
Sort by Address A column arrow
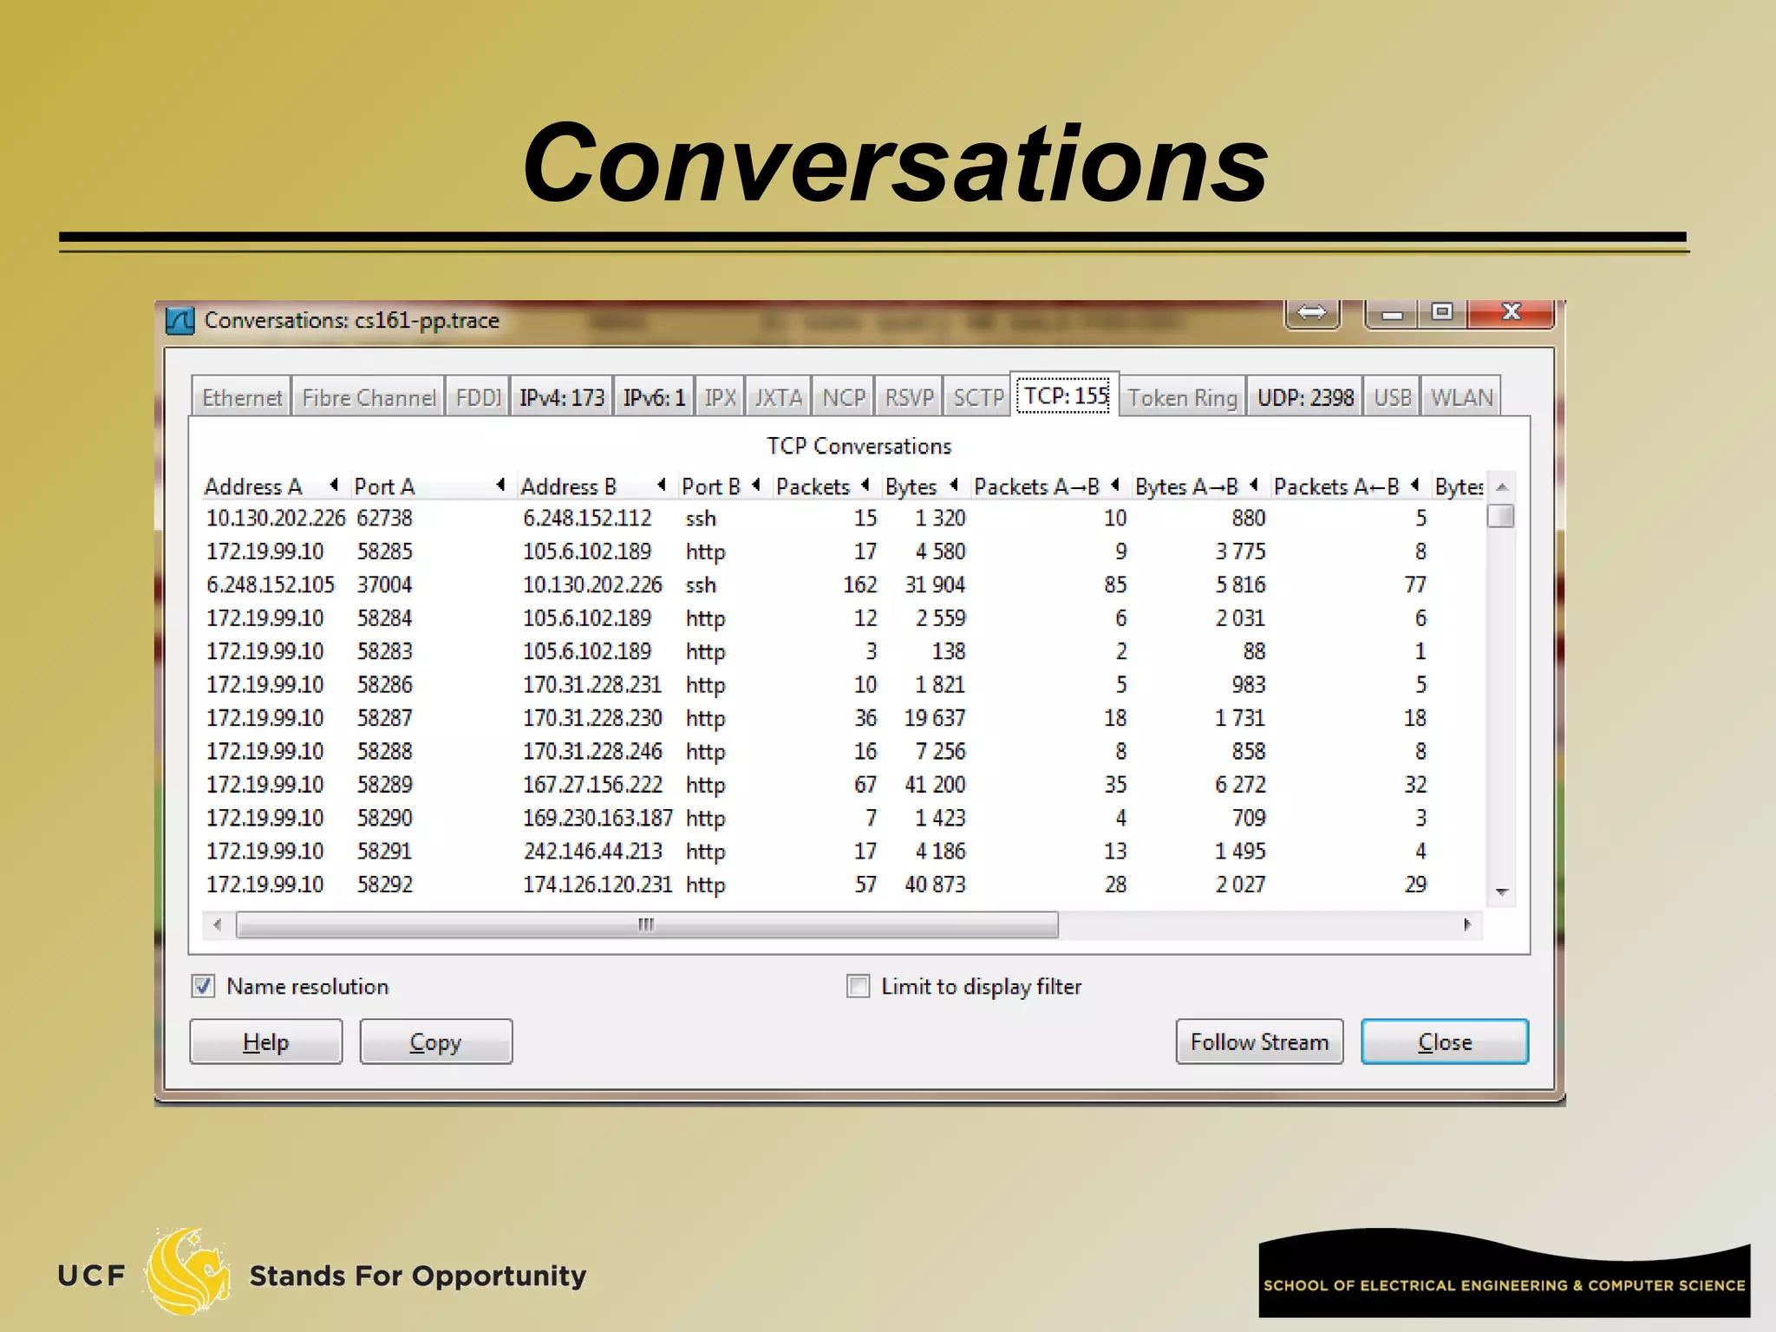pyautogui.click(x=334, y=485)
